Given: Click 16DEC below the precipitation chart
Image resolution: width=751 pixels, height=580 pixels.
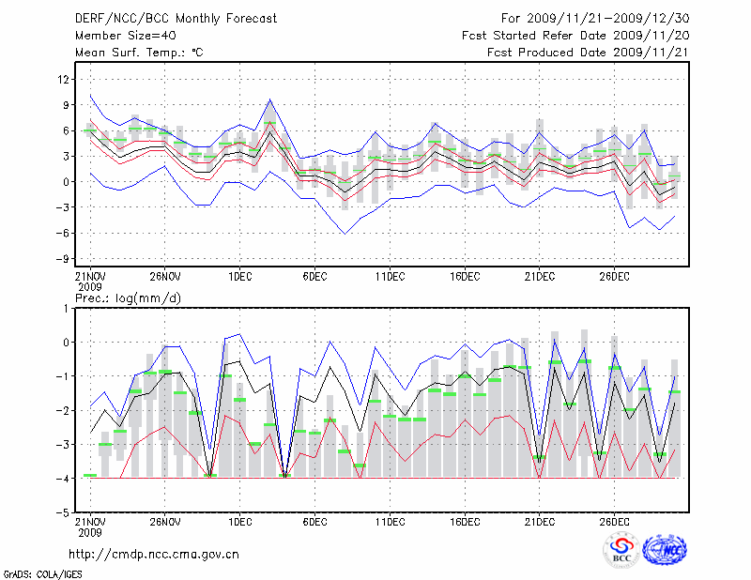Looking at the screenshot, I should [x=465, y=522].
